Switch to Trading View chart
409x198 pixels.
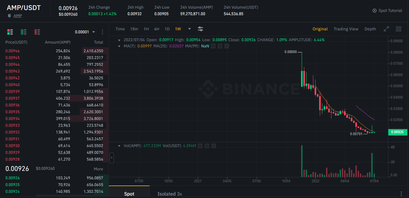tap(346, 29)
